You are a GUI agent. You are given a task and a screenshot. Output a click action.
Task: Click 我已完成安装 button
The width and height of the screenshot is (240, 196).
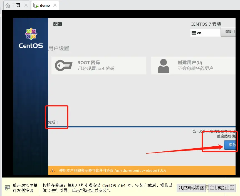[x=191, y=188]
